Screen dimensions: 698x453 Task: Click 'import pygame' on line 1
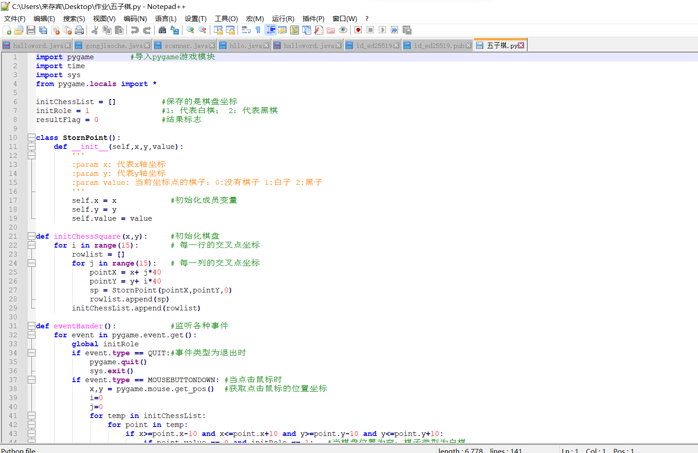tap(65, 57)
